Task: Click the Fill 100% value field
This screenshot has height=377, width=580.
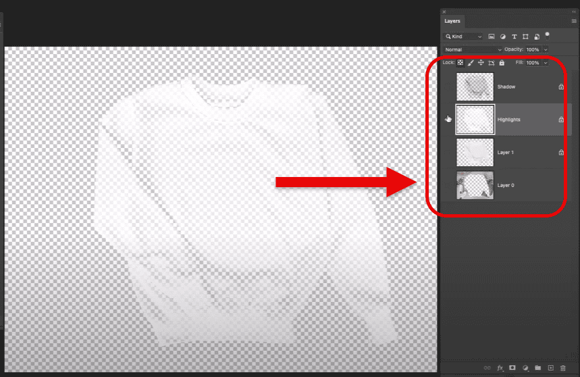Action: point(533,63)
